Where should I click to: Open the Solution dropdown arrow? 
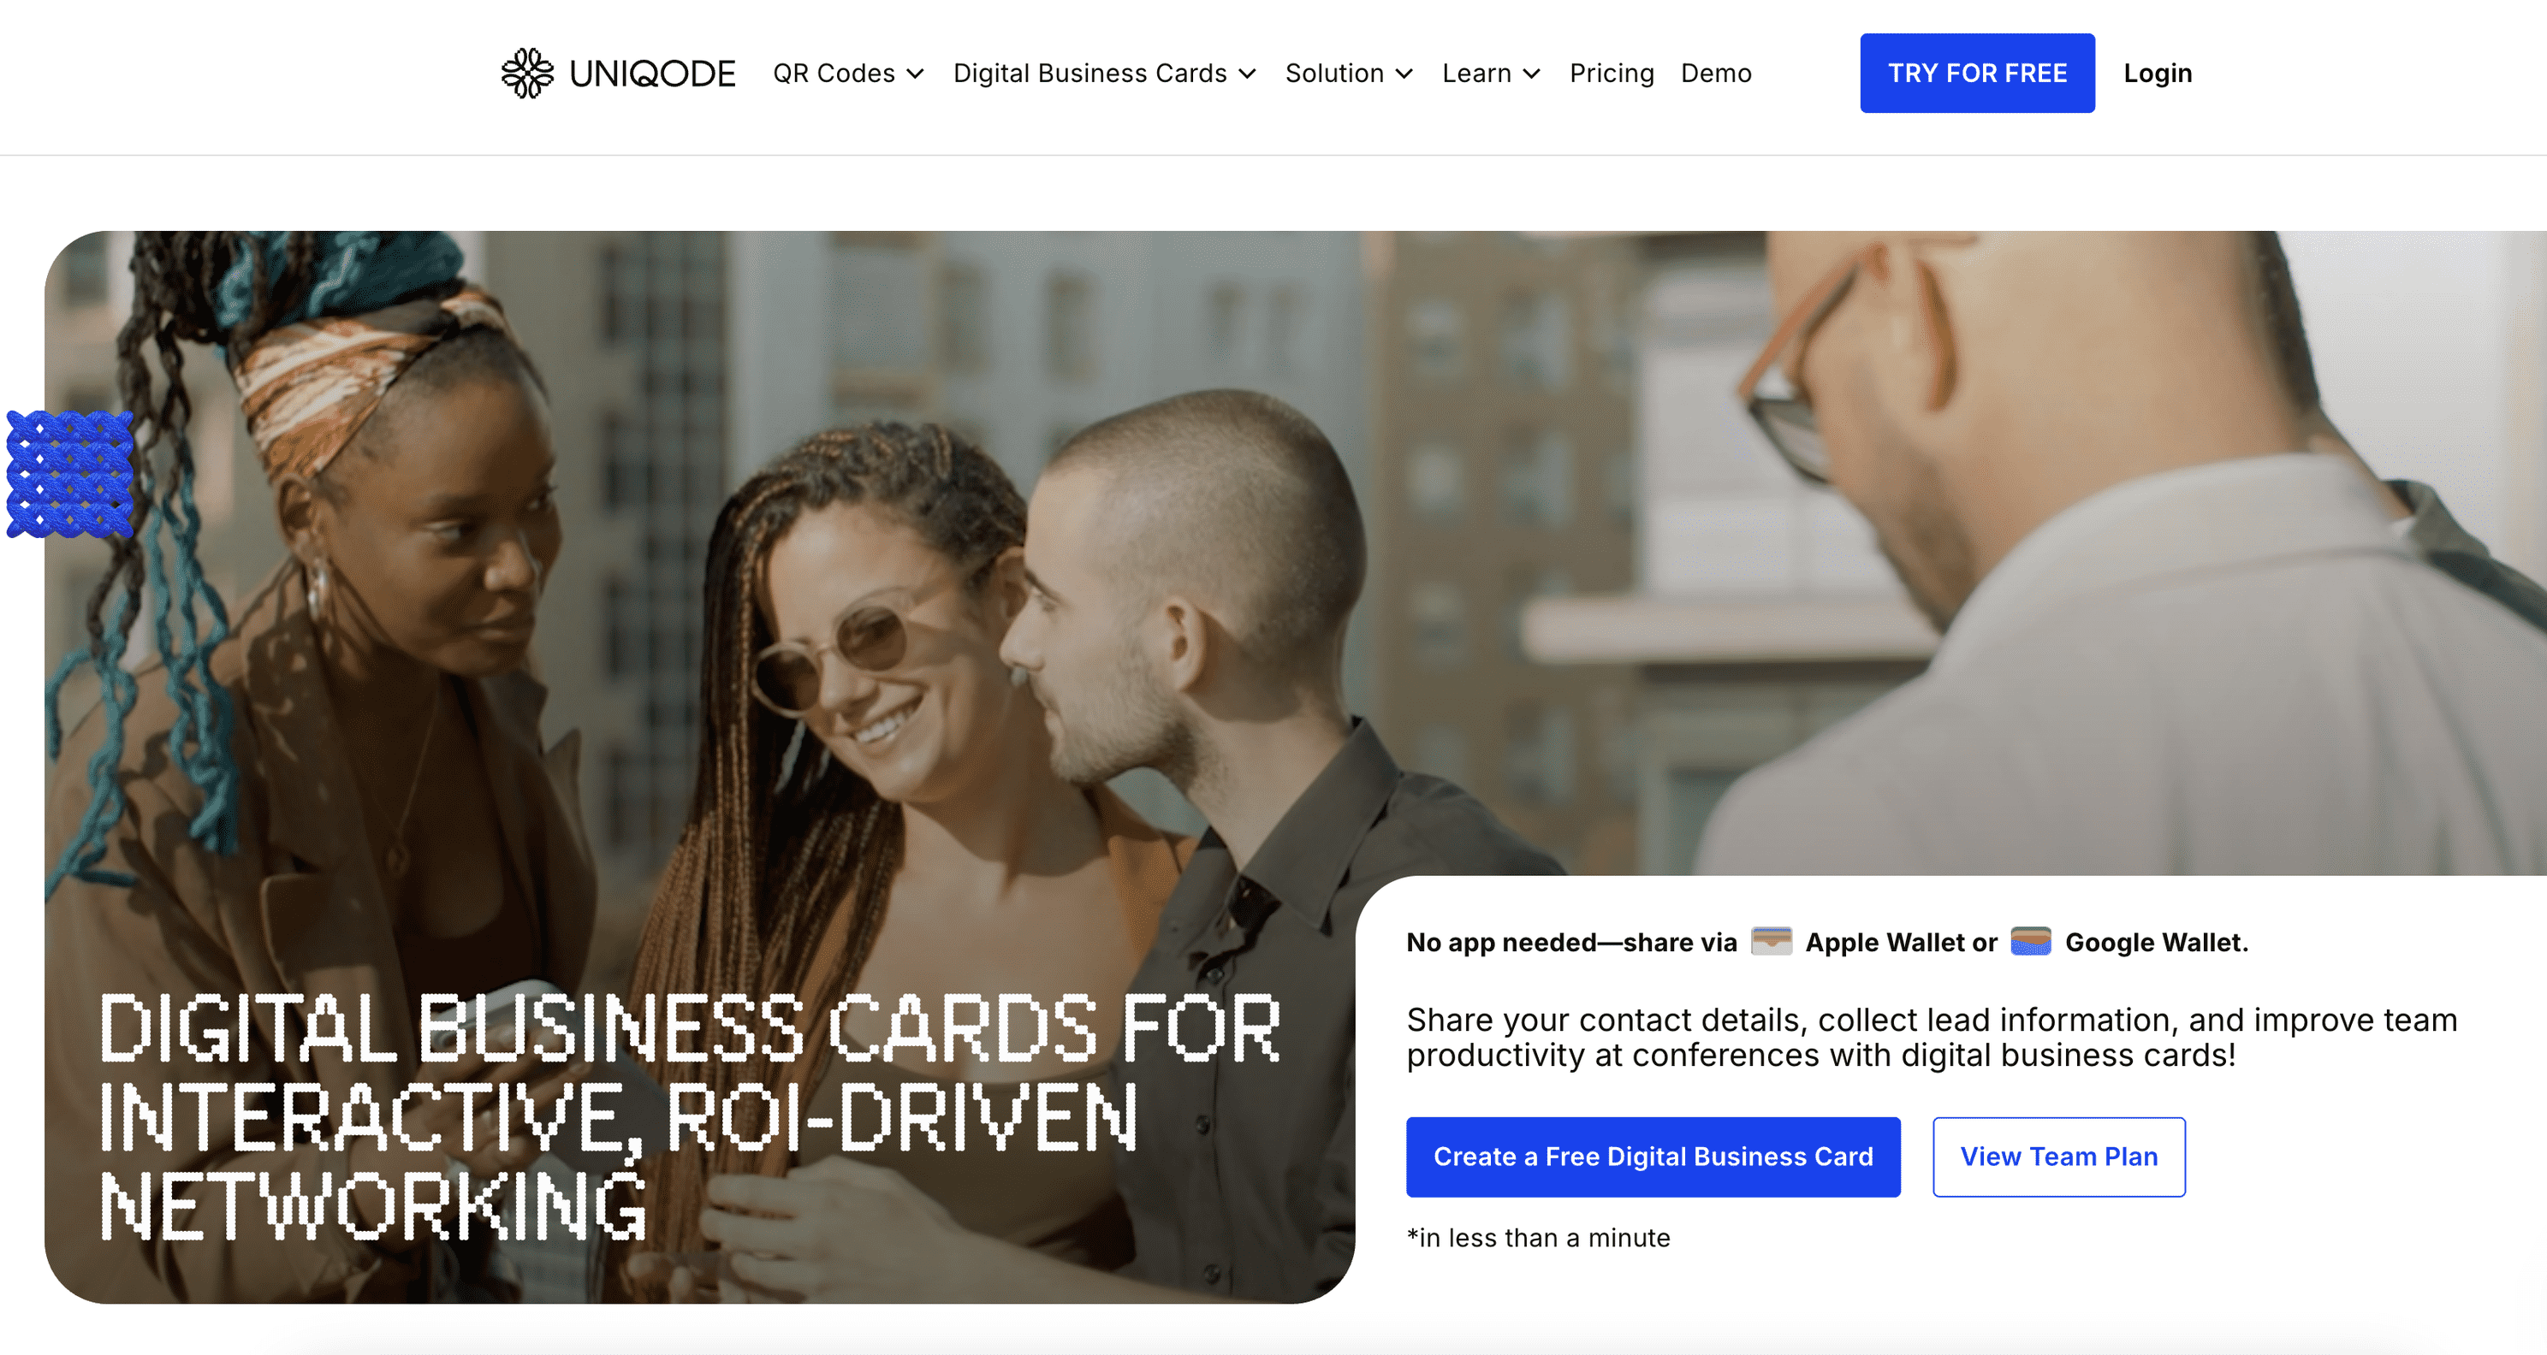pos(1404,74)
